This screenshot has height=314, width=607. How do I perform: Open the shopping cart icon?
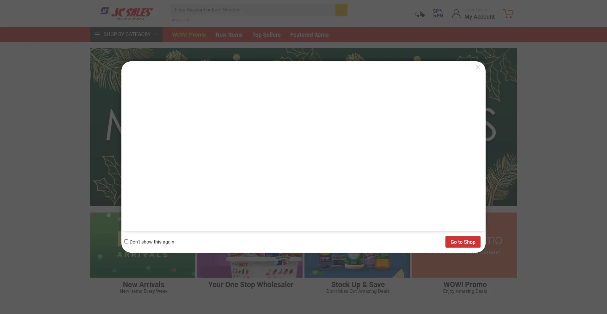(x=508, y=14)
